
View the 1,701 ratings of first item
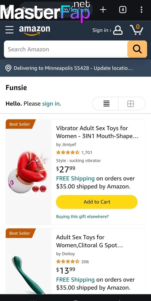pos(87,153)
